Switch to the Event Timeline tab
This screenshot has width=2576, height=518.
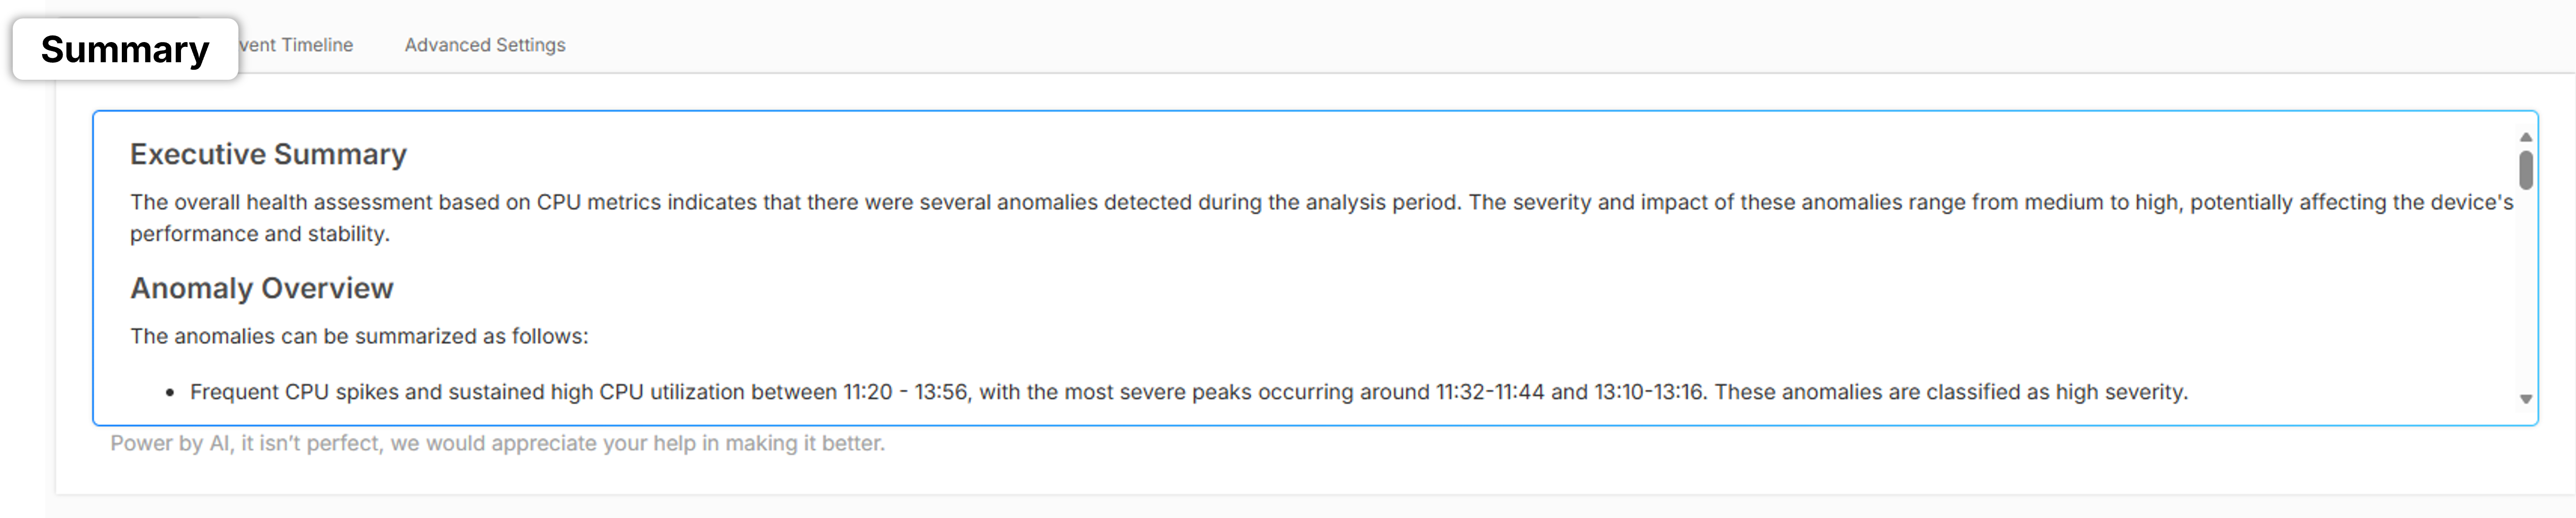296,45
